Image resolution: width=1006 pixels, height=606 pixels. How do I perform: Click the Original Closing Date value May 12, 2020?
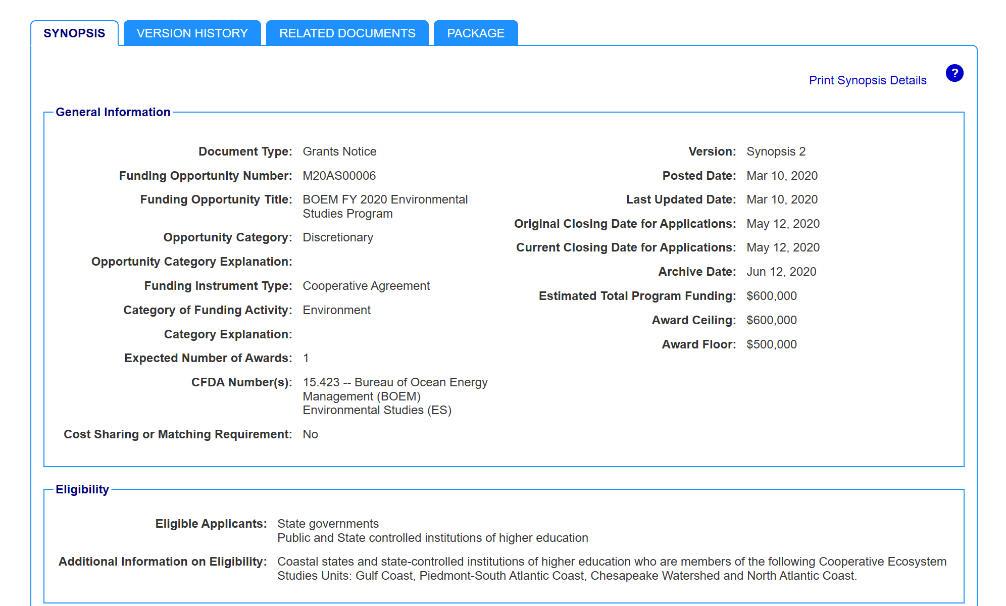click(783, 224)
